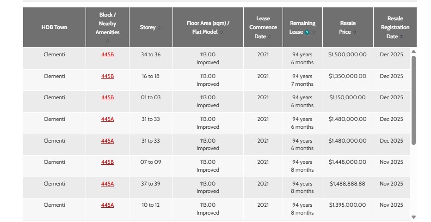Image resolution: width=431 pixels, height=222 pixels.
Task: Open the Remaining Lease help icon
Action: 307,32
